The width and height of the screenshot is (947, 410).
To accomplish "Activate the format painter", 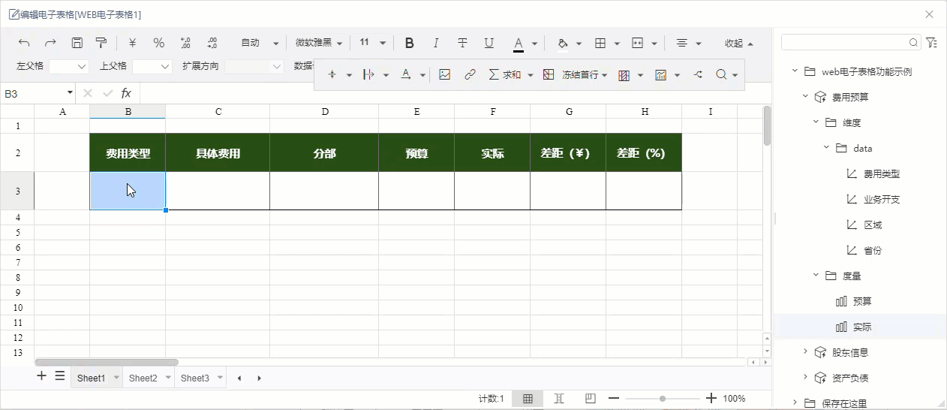I will click(101, 43).
